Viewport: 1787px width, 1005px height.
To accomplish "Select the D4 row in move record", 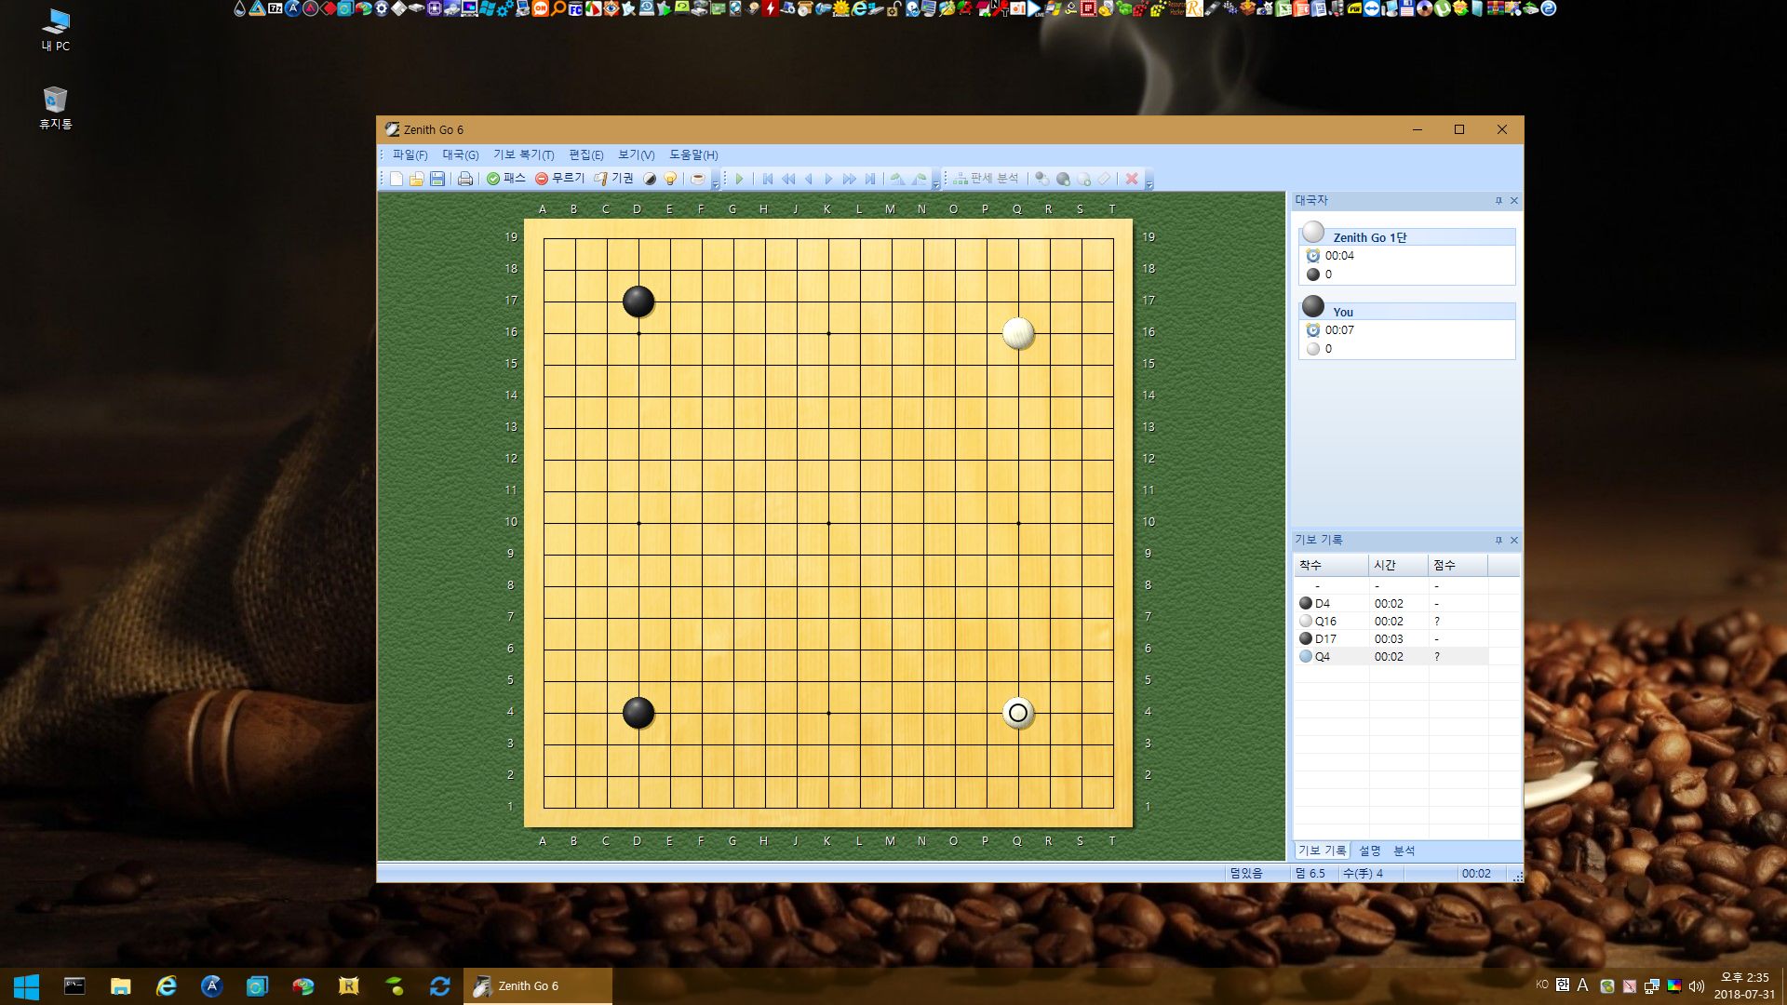I will coord(1391,603).
